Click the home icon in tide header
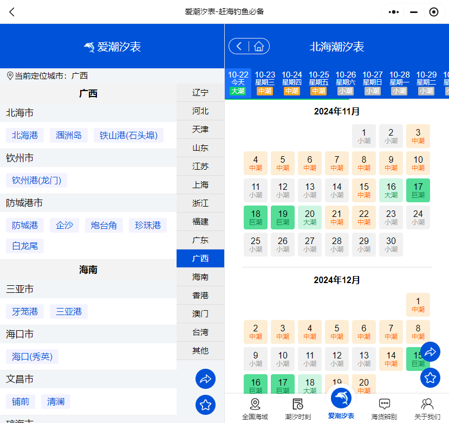This screenshot has height=423, width=449. pos(259,46)
